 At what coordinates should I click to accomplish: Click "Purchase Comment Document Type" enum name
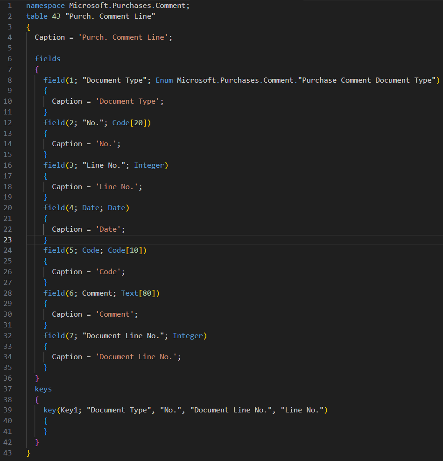369,80
